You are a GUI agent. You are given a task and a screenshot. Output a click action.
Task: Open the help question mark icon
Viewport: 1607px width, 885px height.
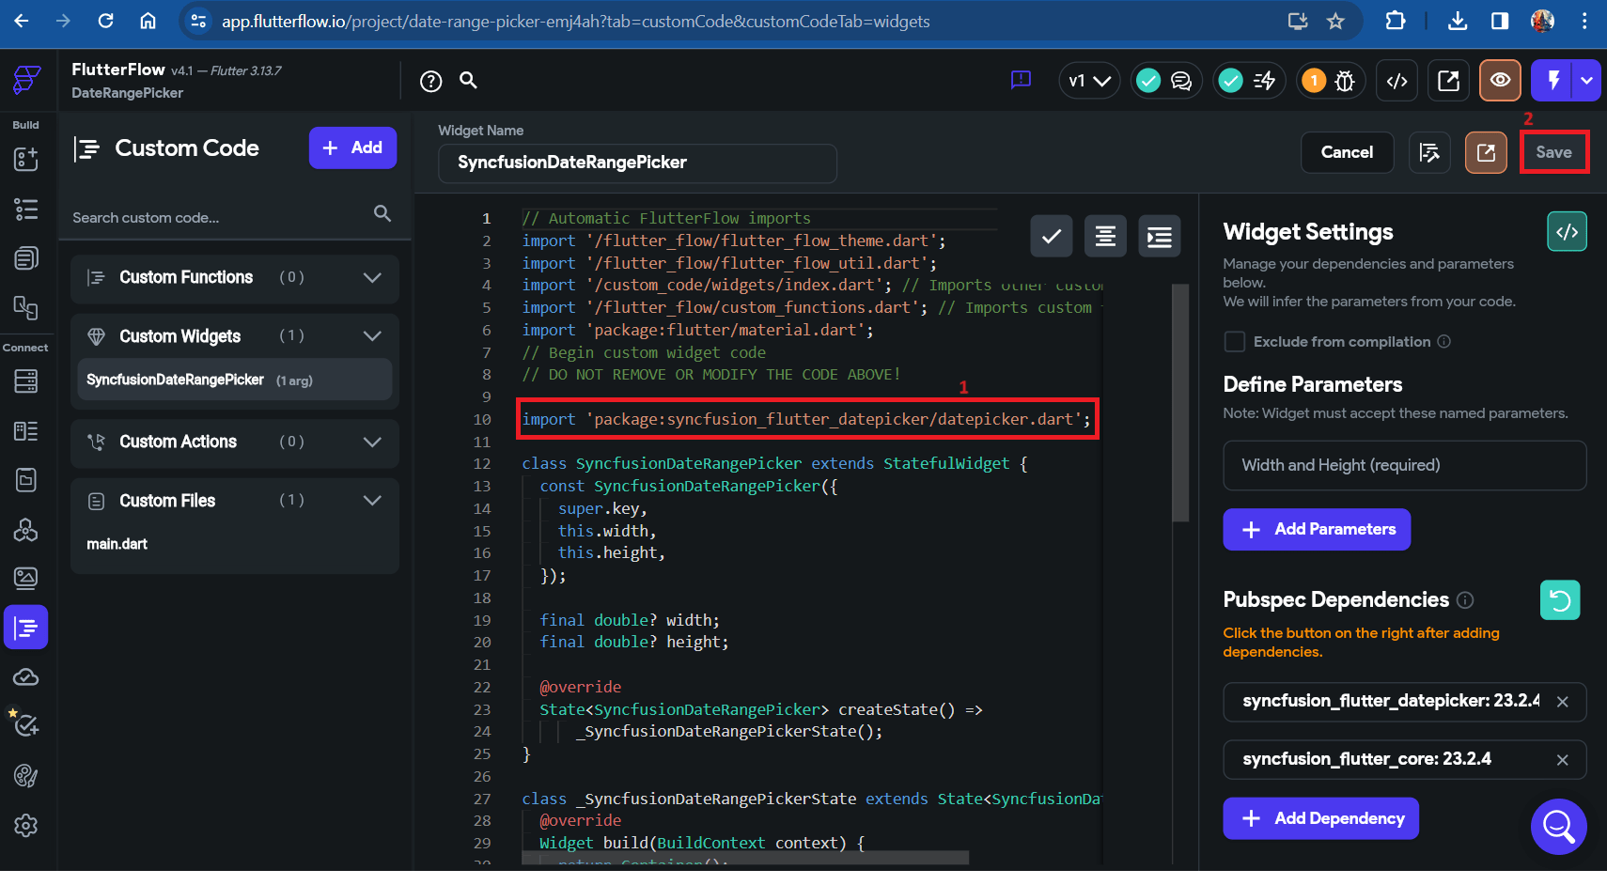tap(430, 82)
